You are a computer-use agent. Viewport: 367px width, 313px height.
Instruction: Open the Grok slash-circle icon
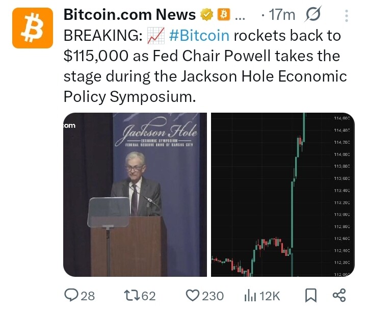point(312,14)
